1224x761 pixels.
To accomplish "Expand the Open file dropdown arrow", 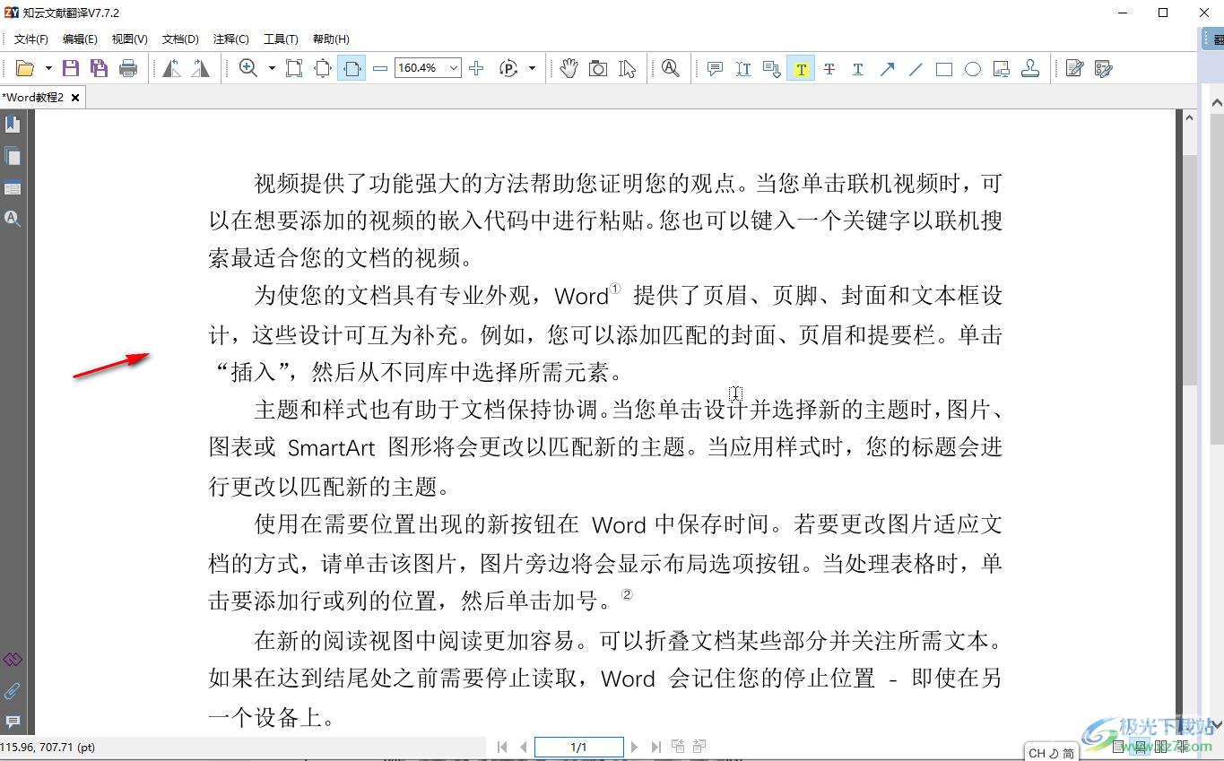I will pyautogui.click(x=48, y=68).
